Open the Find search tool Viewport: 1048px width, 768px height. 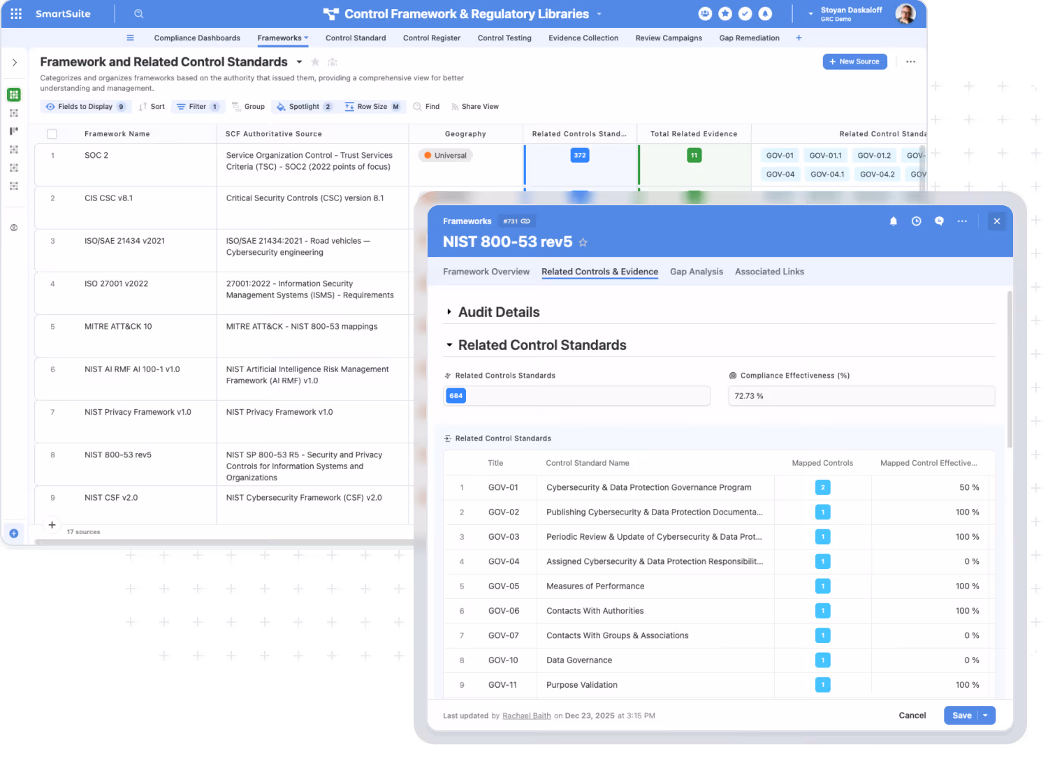click(426, 107)
